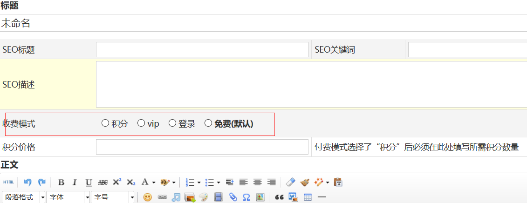Viewport: 527px width, 203px height.
Task: Click the magic wand auto-format icon
Action: click(318, 182)
